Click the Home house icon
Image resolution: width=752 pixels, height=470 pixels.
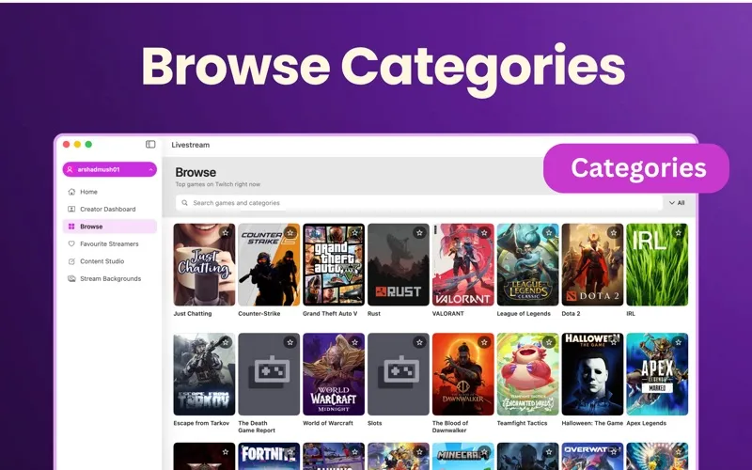click(71, 192)
